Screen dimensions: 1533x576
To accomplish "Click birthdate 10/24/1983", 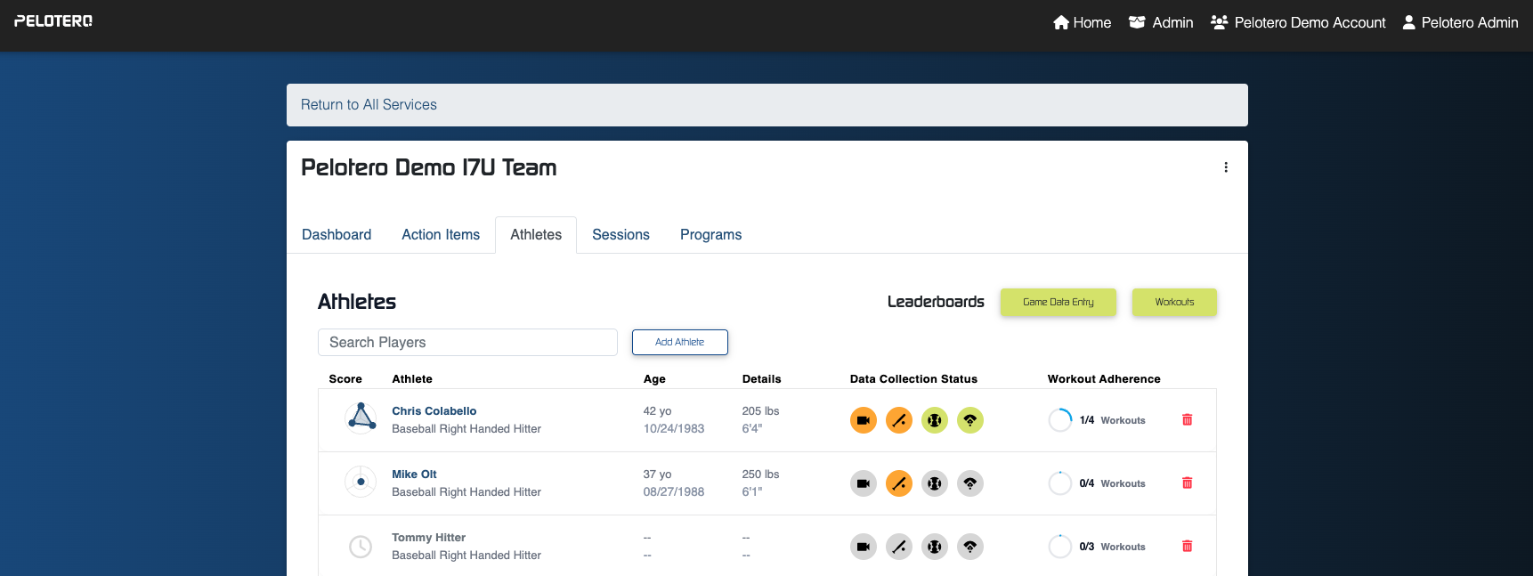I will click(674, 428).
